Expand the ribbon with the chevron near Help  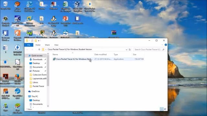click(x=162, y=45)
